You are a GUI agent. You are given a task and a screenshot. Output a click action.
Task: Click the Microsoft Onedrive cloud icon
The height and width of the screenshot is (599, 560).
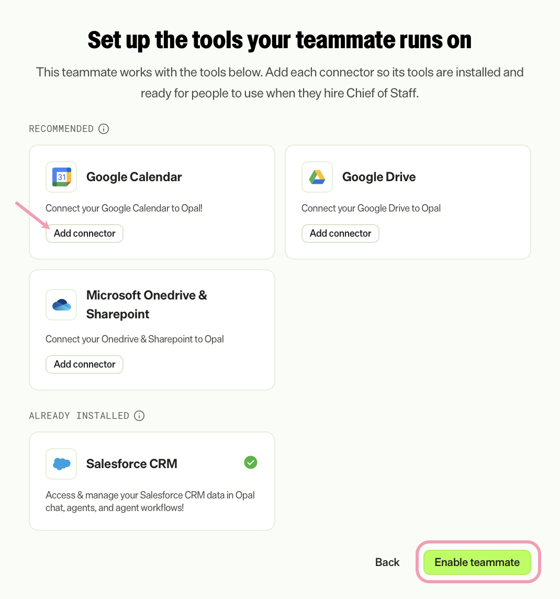[61, 304]
